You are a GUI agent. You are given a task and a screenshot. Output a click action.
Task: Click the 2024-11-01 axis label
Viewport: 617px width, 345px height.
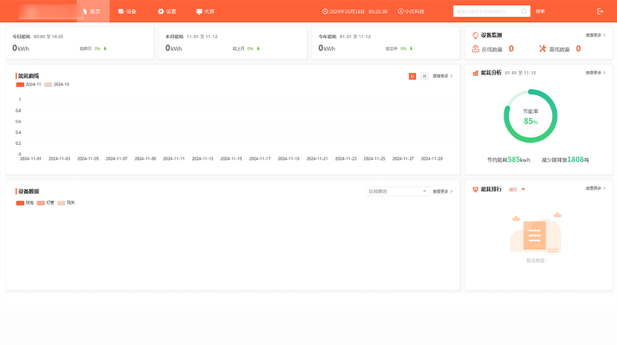click(x=30, y=159)
